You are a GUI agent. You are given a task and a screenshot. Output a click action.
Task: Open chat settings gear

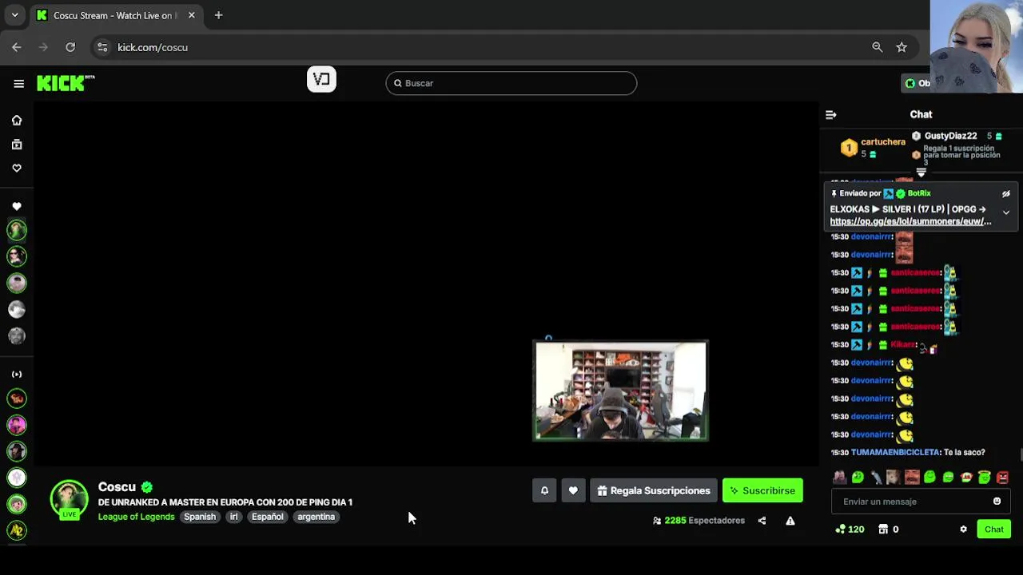click(x=963, y=529)
